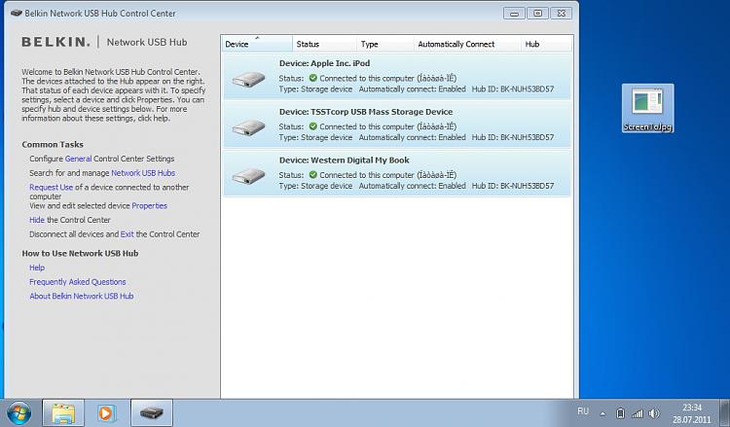Open selected device Properties link

coord(150,205)
